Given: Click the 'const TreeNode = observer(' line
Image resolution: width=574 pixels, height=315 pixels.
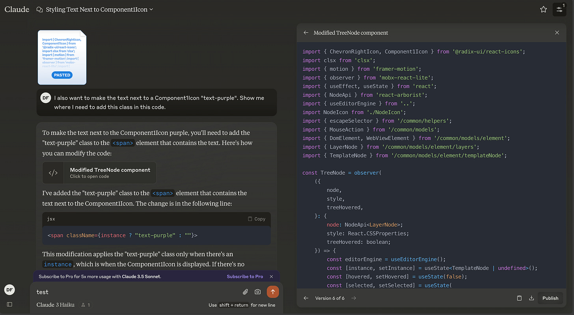Looking at the screenshot, I should coord(342,173).
